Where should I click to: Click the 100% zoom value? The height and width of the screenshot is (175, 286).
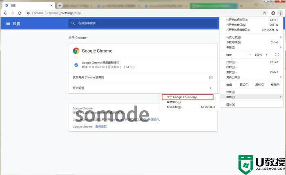click(x=258, y=55)
